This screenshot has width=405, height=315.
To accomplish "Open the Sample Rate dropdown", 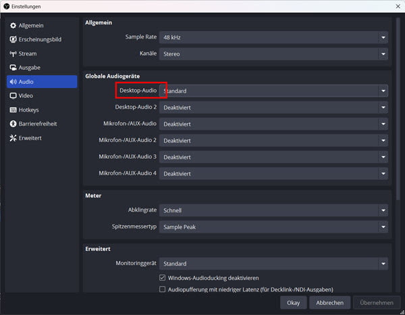I will tap(273, 37).
